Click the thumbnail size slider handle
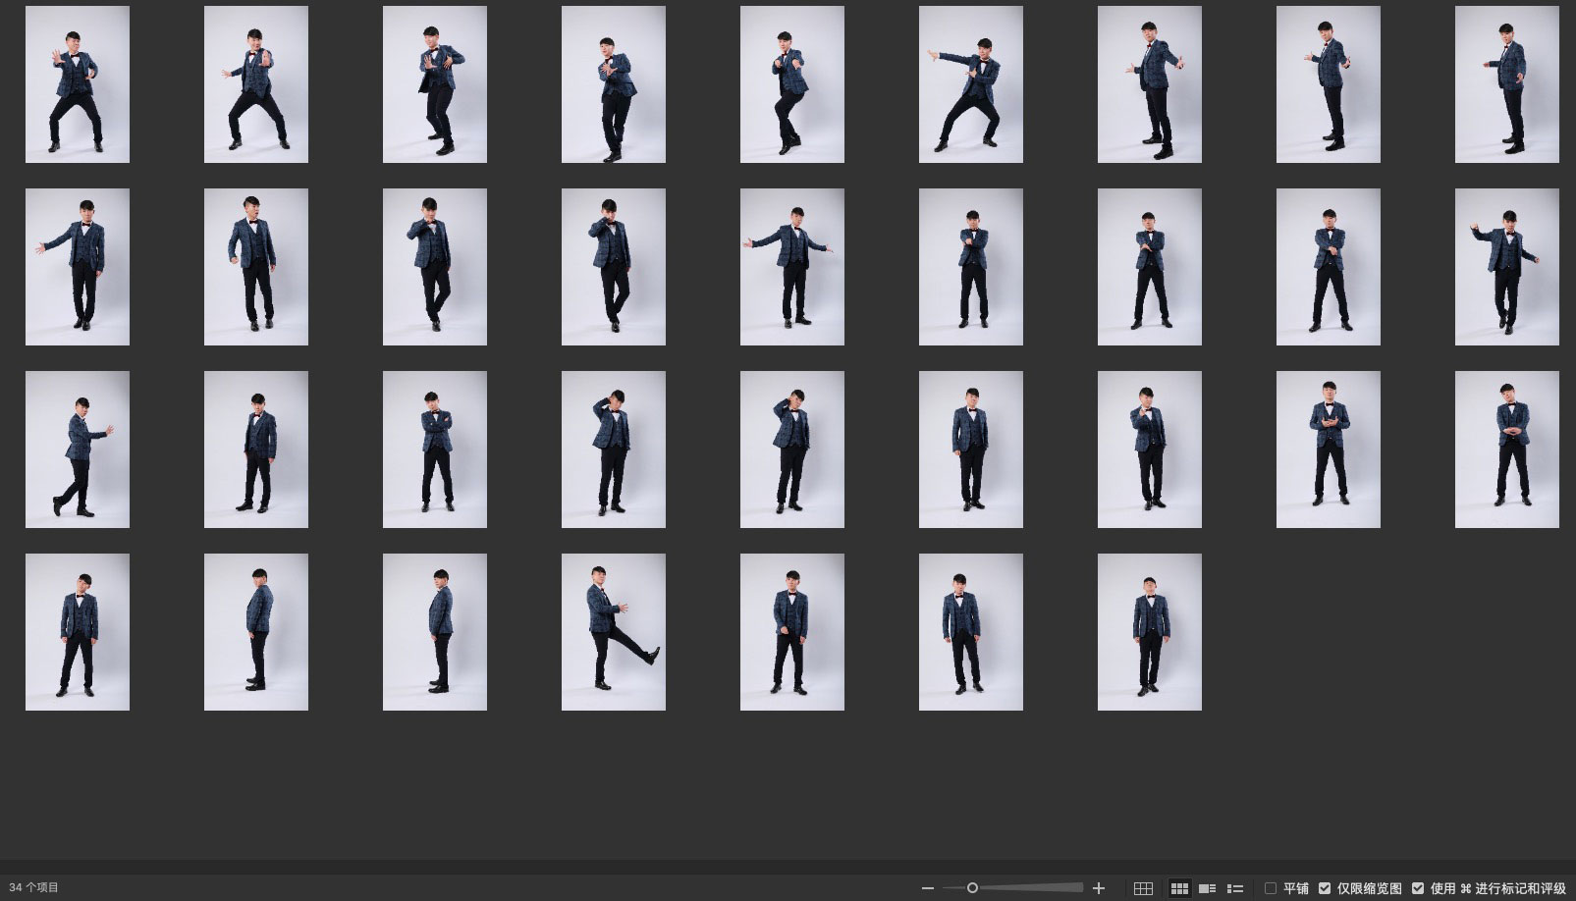Viewport: 1576px width, 901px height. click(x=972, y=888)
